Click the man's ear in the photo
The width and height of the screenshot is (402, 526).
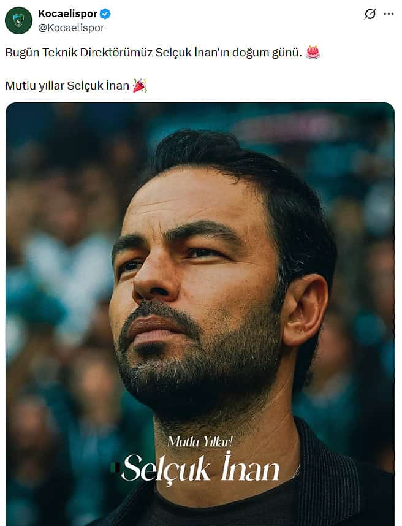[305, 310]
